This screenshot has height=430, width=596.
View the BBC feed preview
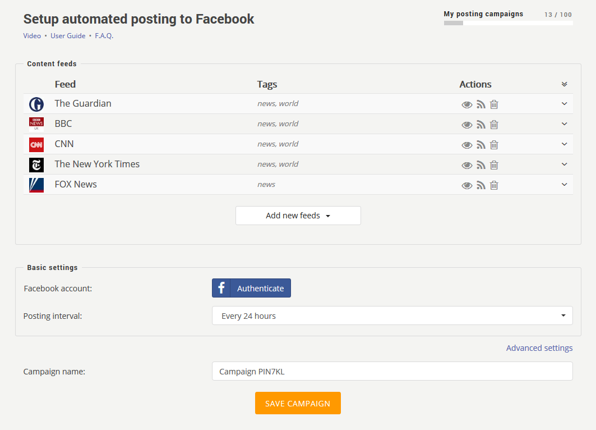point(467,124)
